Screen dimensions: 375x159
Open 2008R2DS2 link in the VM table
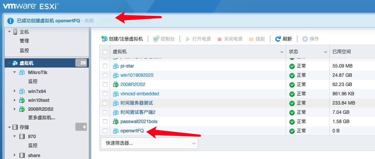click(x=133, y=85)
